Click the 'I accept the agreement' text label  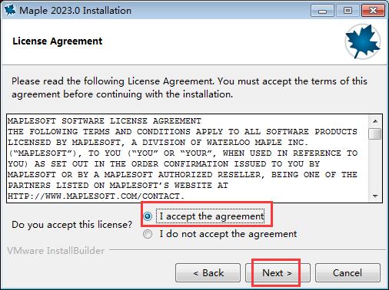coord(211,216)
